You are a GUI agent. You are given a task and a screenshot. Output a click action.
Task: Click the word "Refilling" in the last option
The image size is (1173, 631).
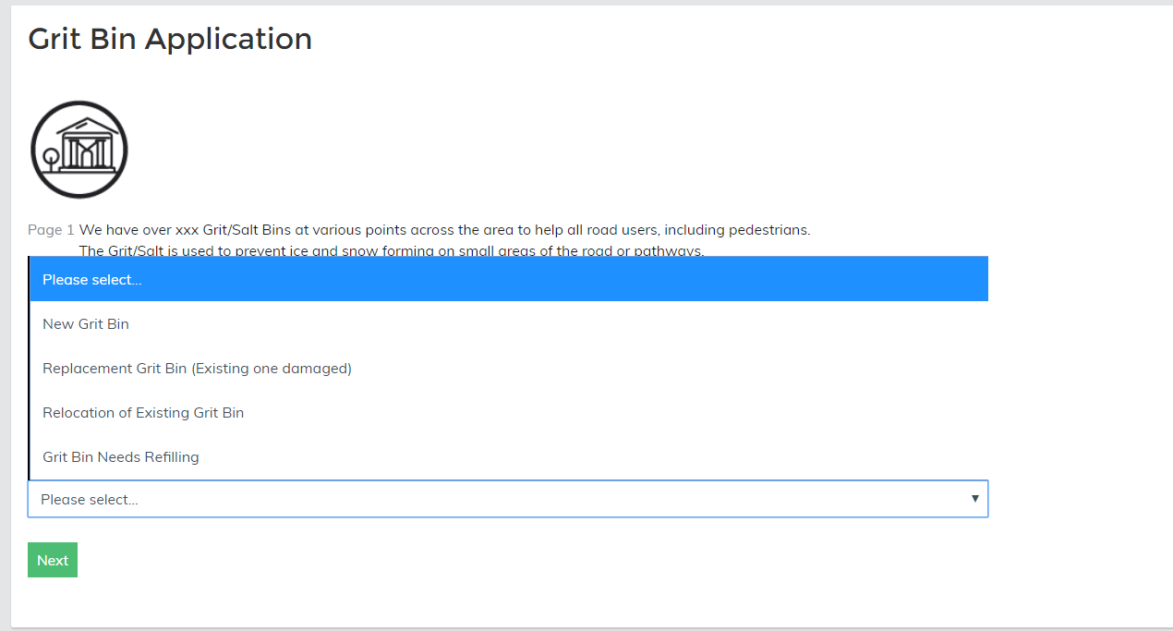[172, 457]
